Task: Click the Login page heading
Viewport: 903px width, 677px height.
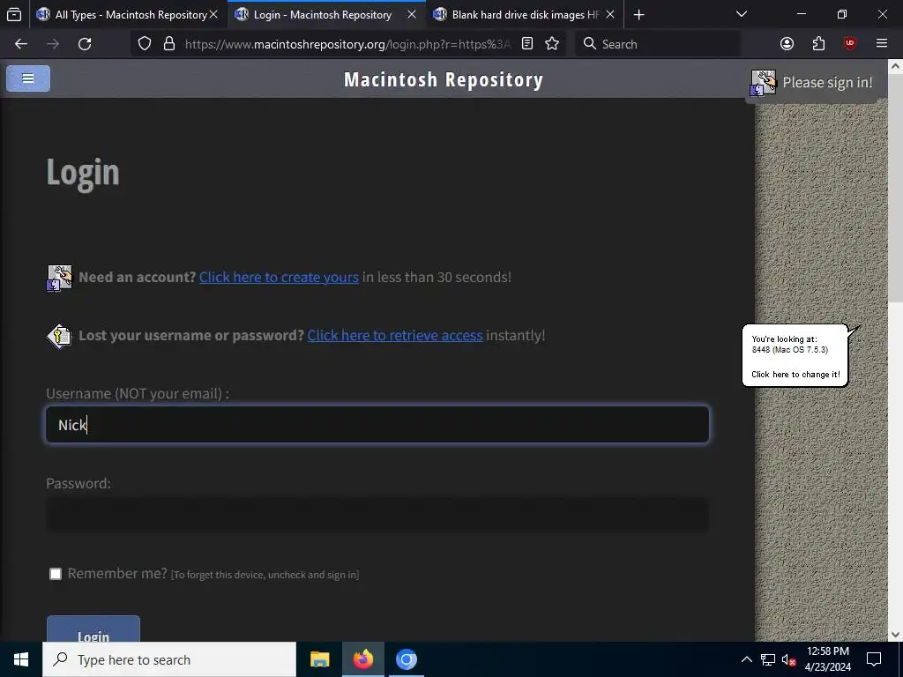Action: coord(82,172)
